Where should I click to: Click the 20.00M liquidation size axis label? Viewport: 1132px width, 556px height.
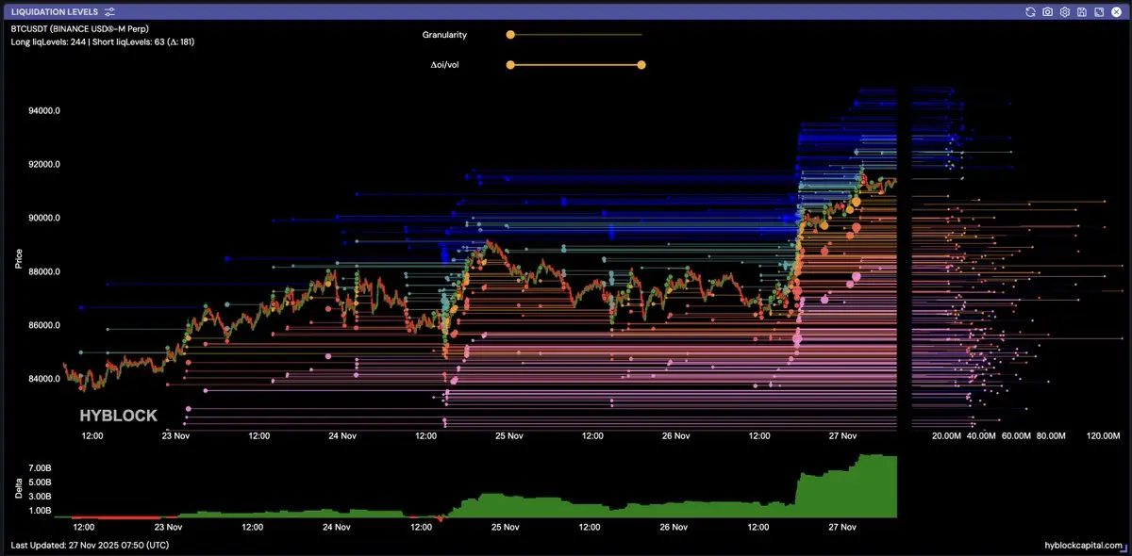[x=946, y=436]
